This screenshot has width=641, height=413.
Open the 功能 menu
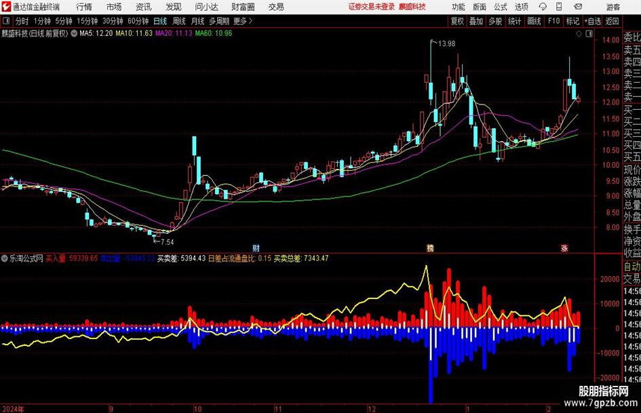(x=459, y=7)
